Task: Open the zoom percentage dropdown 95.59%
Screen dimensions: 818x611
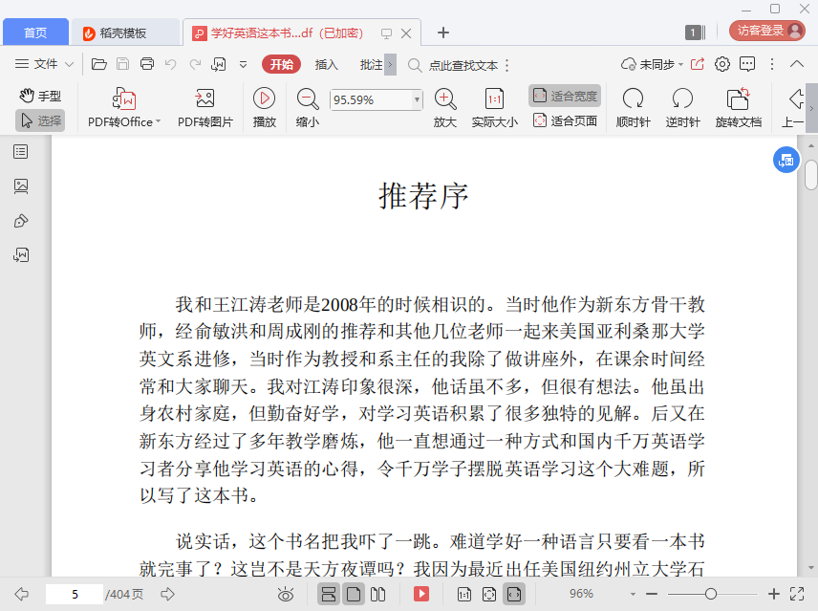Action: click(x=417, y=99)
